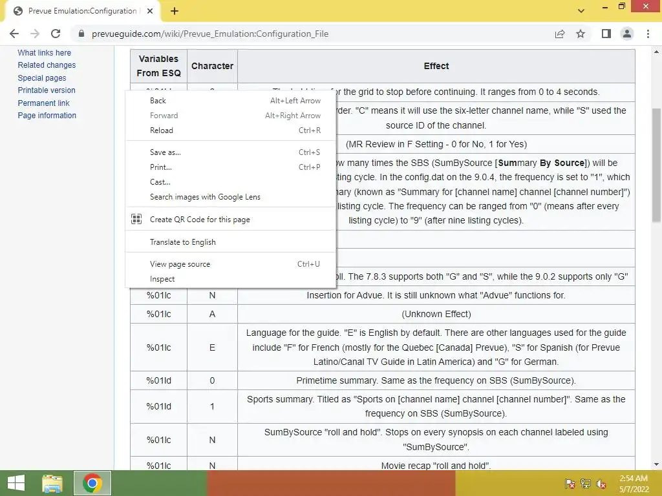Open the What links here link
The width and height of the screenshot is (662, 496).
pyautogui.click(x=45, y=53)
